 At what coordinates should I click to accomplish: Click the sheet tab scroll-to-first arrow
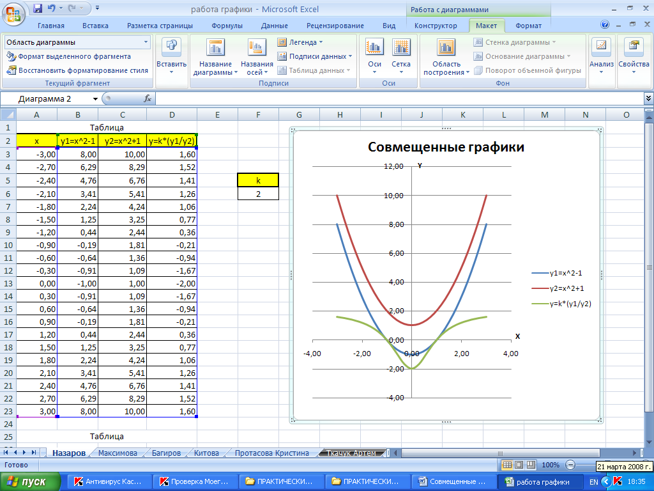click(x=6, y=453)
